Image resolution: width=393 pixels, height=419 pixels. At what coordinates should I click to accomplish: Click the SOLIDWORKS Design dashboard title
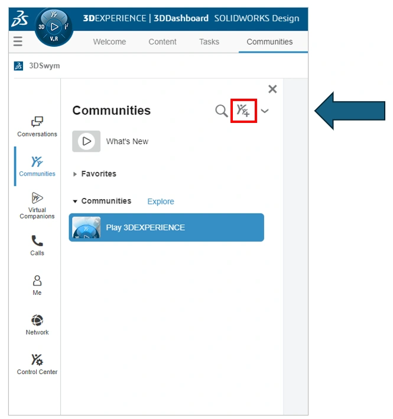pyautogui.click(x=256, y=18)
